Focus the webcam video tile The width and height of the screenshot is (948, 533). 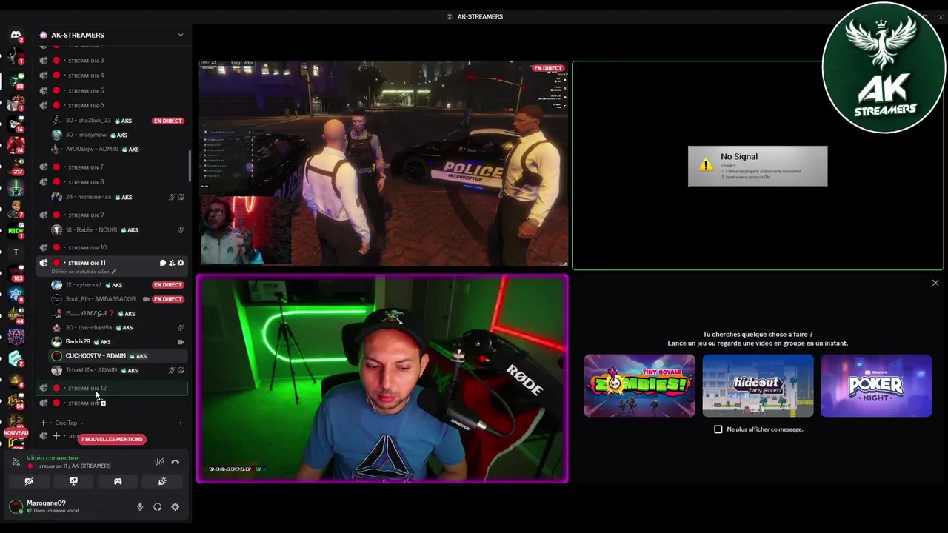click(x=382, y=379)
